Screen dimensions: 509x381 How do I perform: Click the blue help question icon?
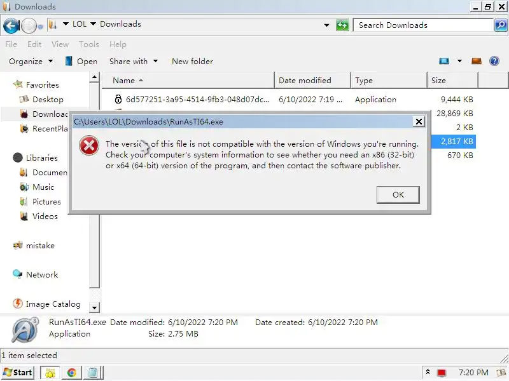coord(494,61)
